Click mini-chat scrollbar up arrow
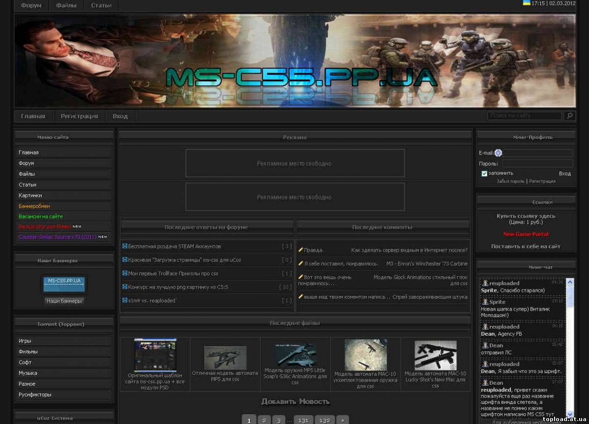Image resolution: width=589 pixels, height=424 pixels. click(570, 282)
